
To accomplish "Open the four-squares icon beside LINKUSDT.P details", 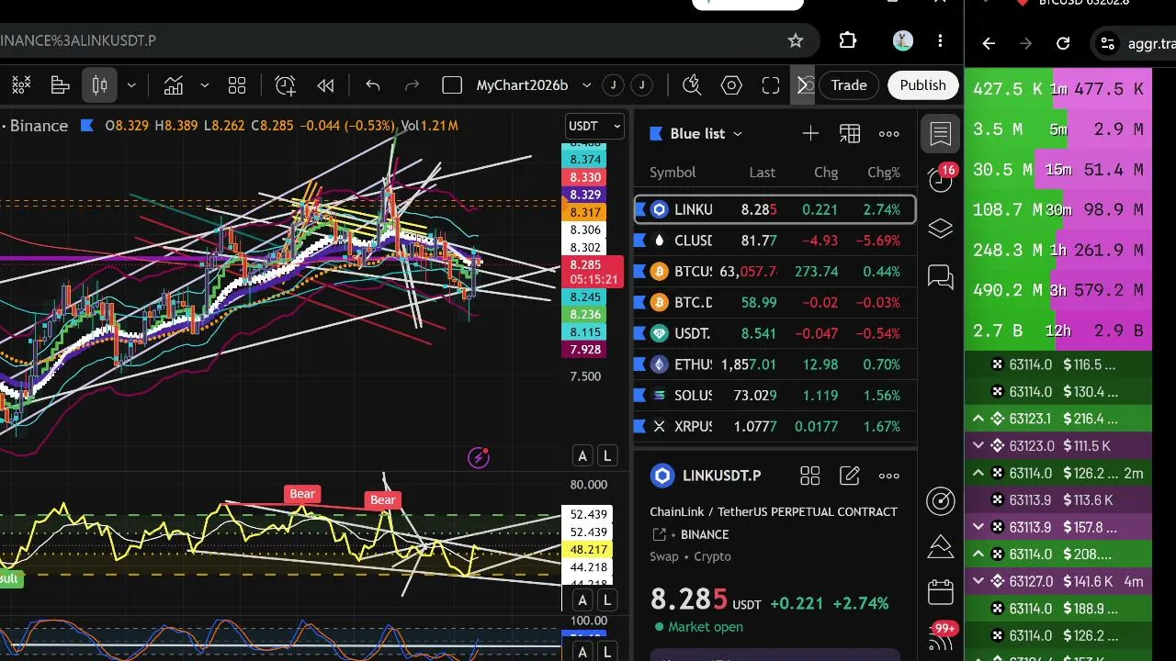I will pyautogui.click(x=809, y=476).
